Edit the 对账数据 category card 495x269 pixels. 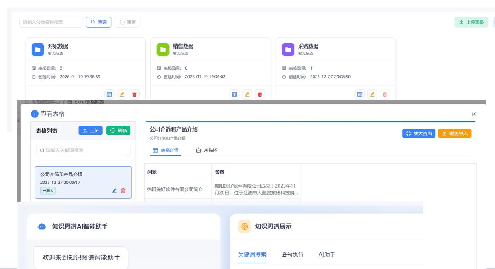(x=122, y=94)
